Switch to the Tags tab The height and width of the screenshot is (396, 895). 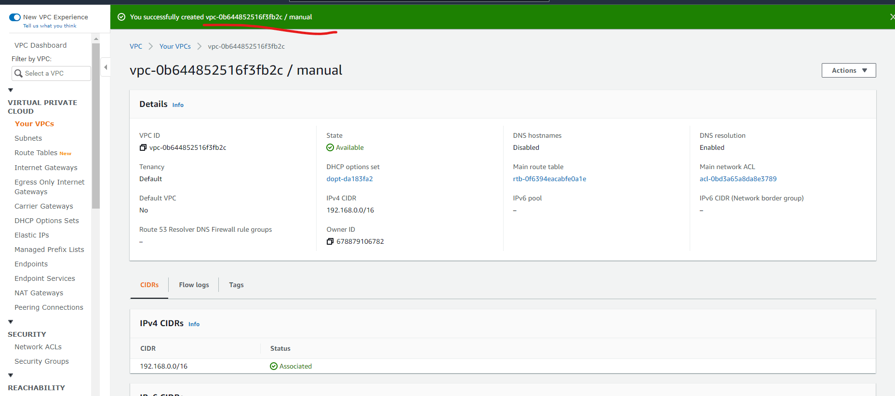pyautogui.click(x=236, y=285)
